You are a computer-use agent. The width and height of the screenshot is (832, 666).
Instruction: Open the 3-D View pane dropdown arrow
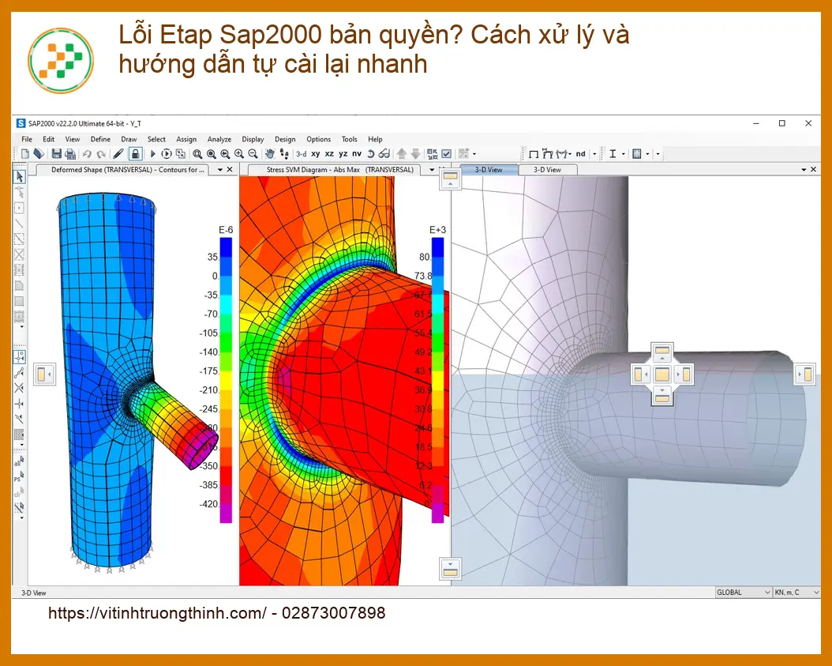804,169
